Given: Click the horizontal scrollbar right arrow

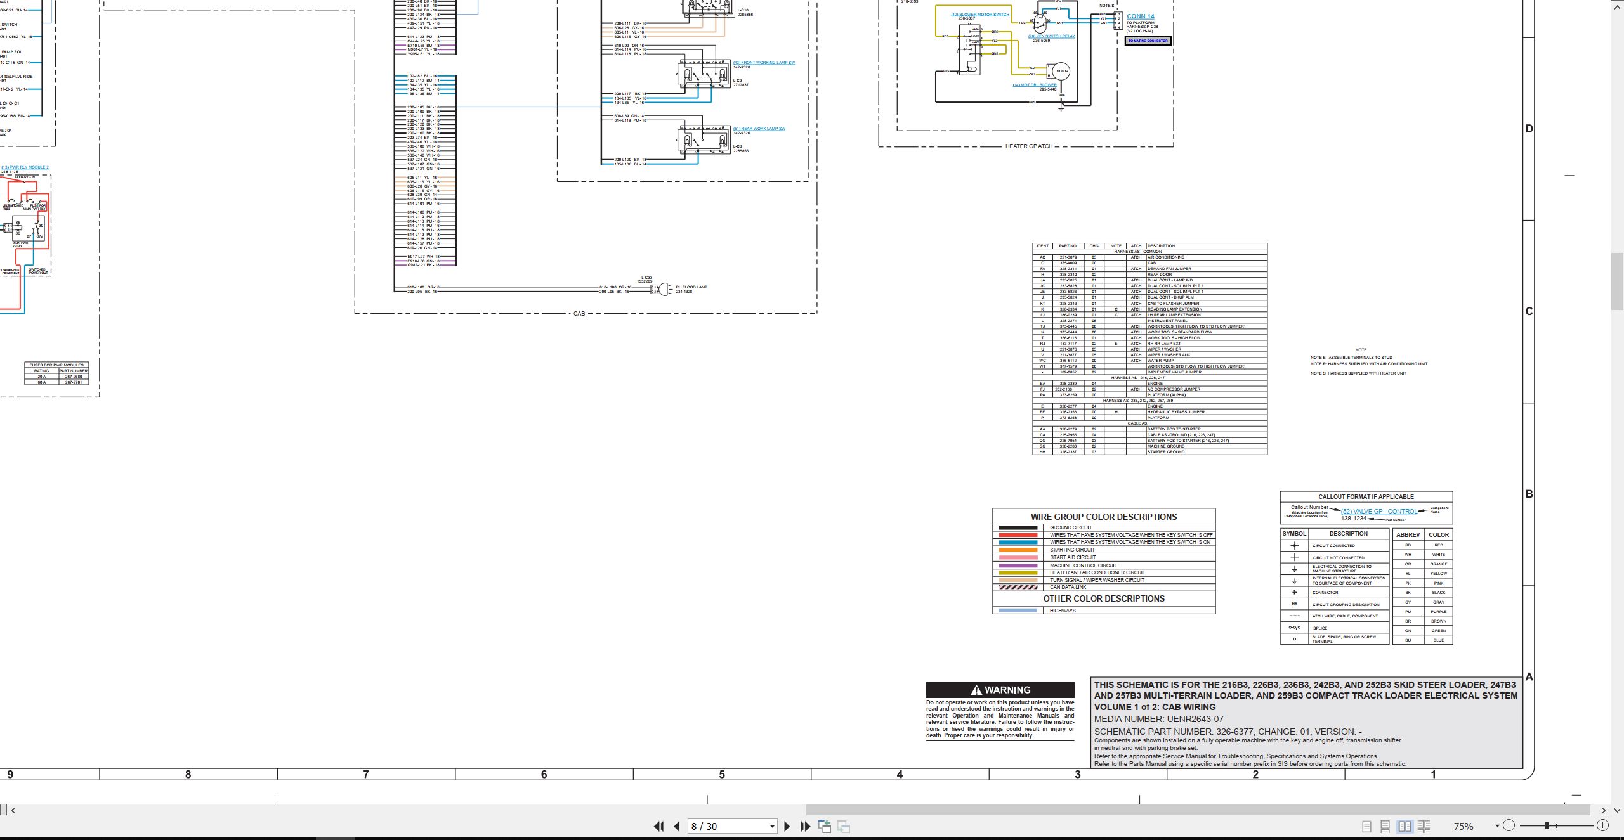Looking at the screenshot, I should point(1603,810).
